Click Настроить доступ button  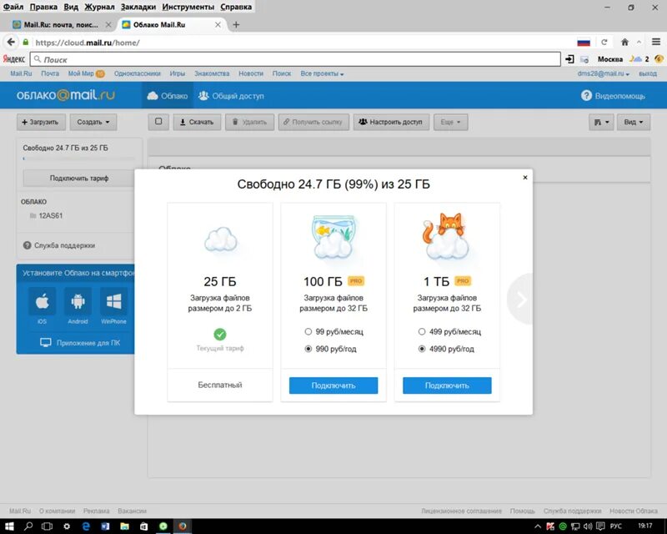pos(391,122)
